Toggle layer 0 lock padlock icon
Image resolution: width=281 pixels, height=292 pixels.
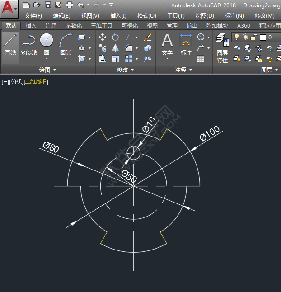(253, 37)
